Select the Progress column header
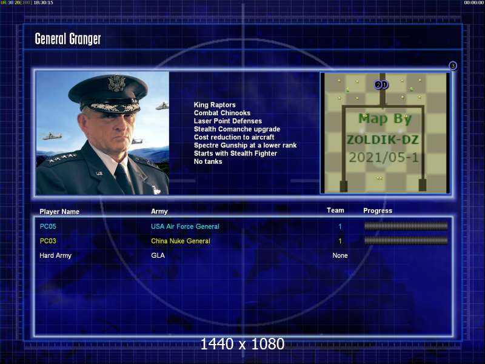The image size is (485, 364). coord(378,211)
